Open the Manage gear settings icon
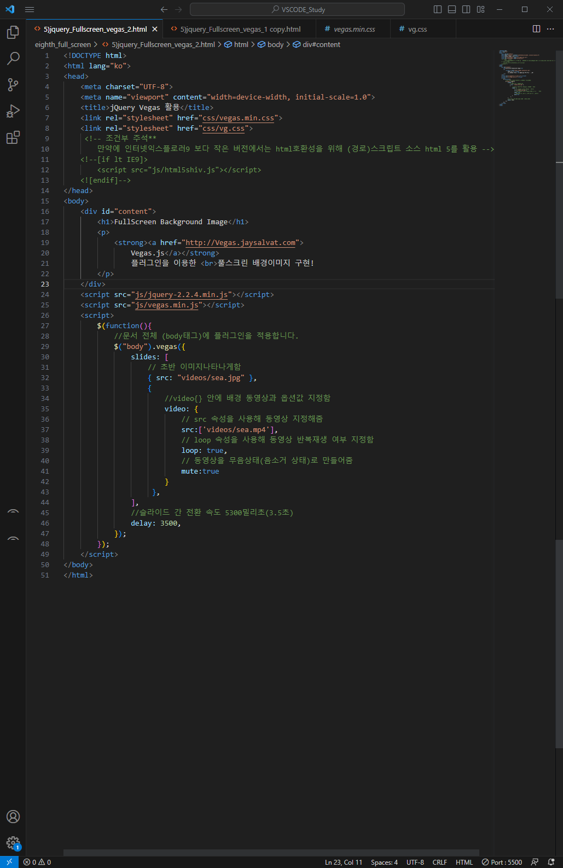Screen dimensions: 563x868 click(x=13, y=843)
